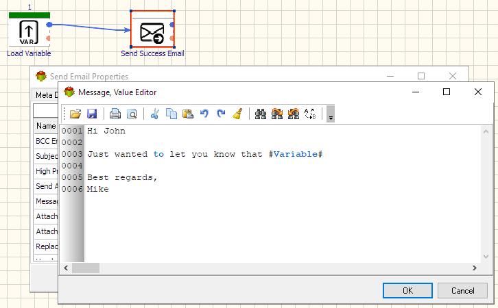Click the scroll up arrow of editor
The image size is (498, 308).
pyautogui.click(x=486, y=131)
